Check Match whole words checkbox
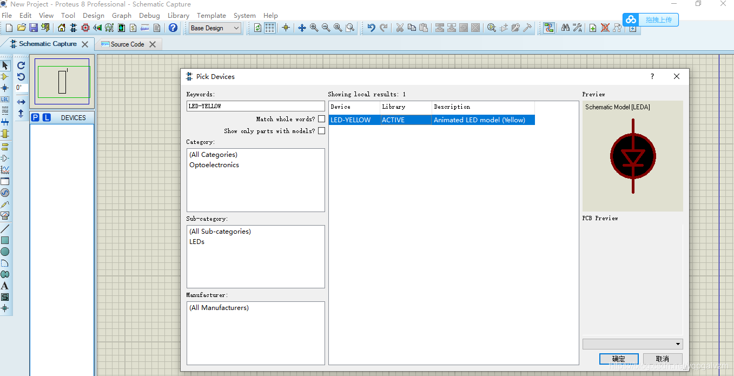Image resolution: width=734 pixels, height=376 pixels. tap(321, 119)
